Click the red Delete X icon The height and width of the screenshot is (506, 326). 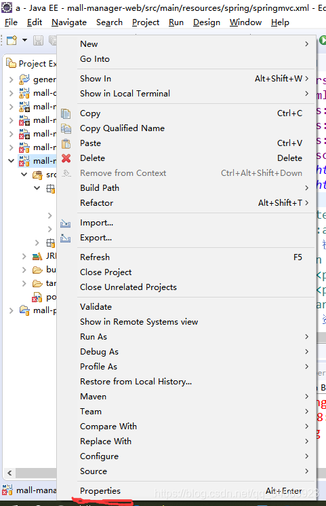coord(66,158)
